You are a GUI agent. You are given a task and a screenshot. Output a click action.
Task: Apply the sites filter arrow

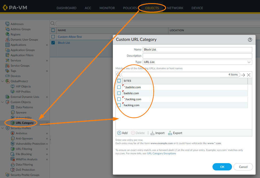coord(243,75)
